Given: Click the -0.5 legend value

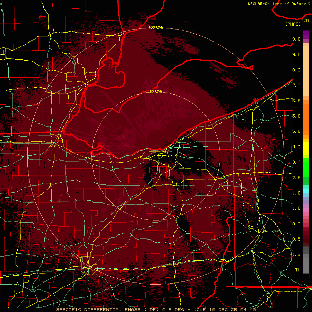Looking at the screenshot, I should tap(295, 239).
